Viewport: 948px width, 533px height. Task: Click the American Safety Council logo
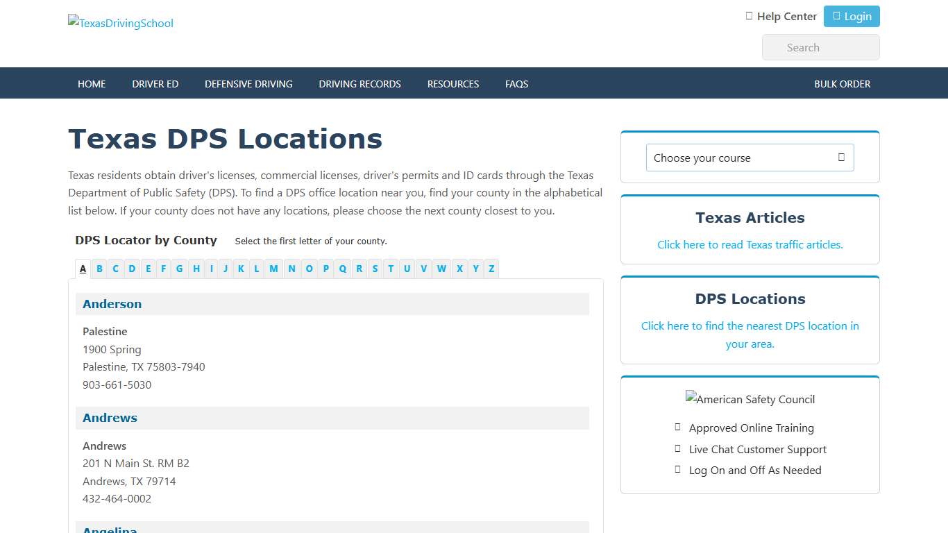(x=750, y=399)
